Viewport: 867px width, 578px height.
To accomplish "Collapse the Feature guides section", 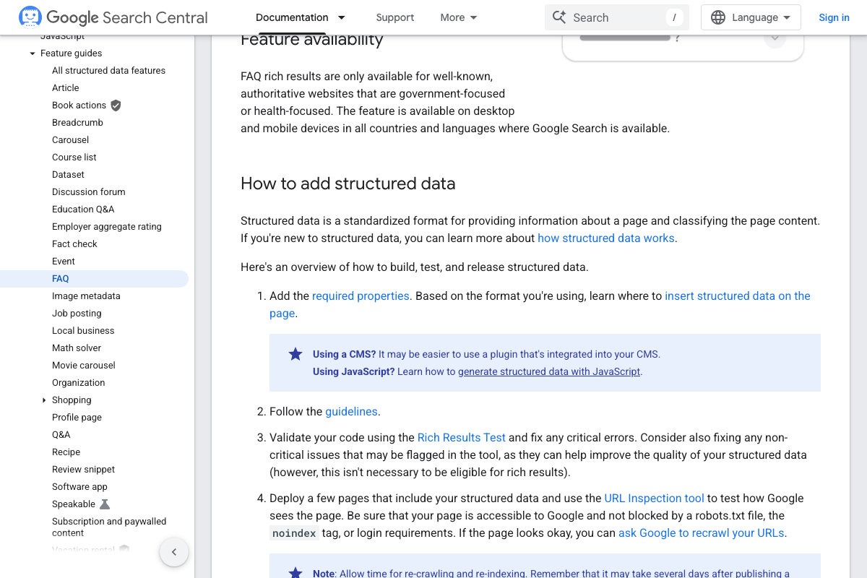I will pyautogui.click(x=33, y=53).
